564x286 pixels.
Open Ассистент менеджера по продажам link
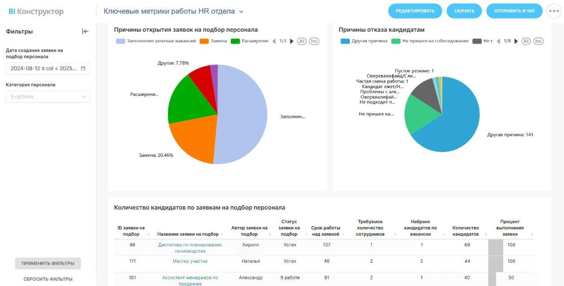(190, 281)
